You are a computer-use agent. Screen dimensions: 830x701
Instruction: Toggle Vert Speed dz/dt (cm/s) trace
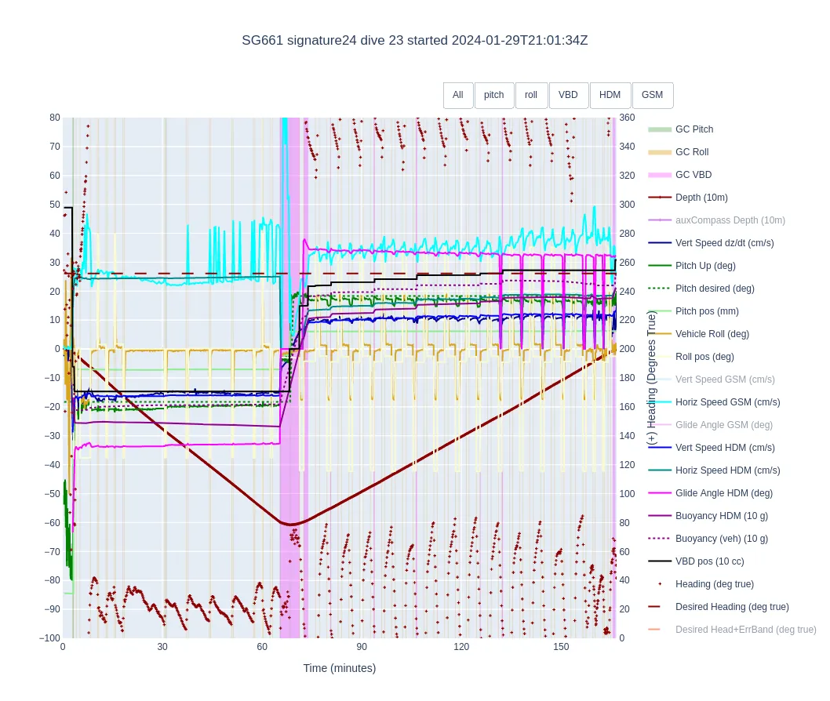pyautogui.click(x=711, y=243)
